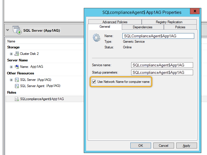Screen dimensions: 207x155
Task: Click the SQL Server (App1AG) role icon in header
Action: tap(17, 30)
